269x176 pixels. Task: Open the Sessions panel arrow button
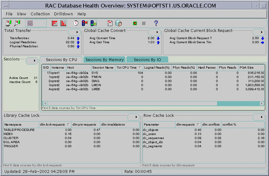click(x=32, y=61)
